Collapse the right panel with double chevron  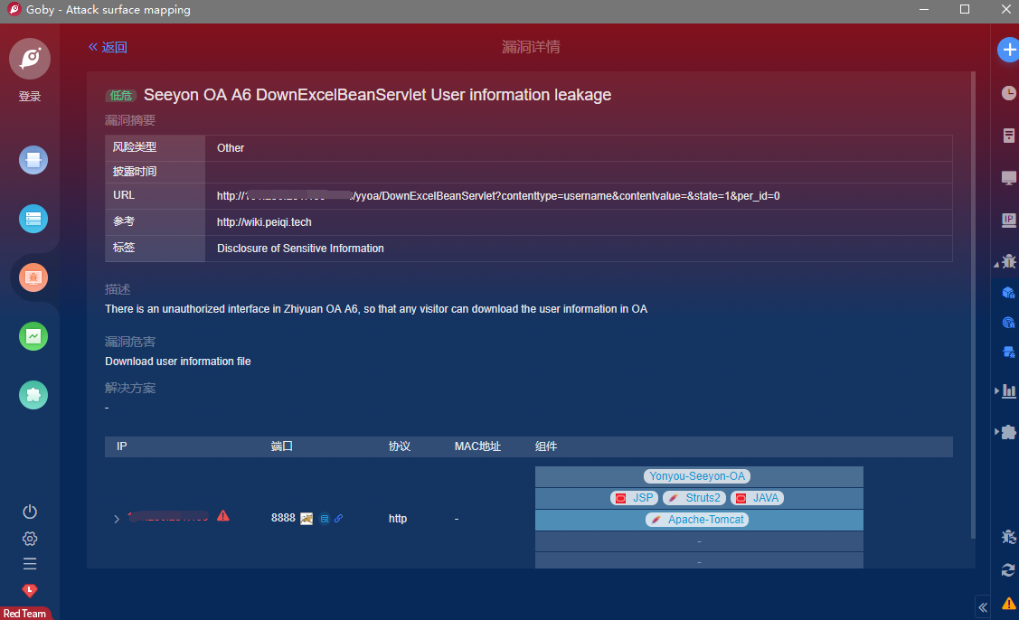(983, 606)
